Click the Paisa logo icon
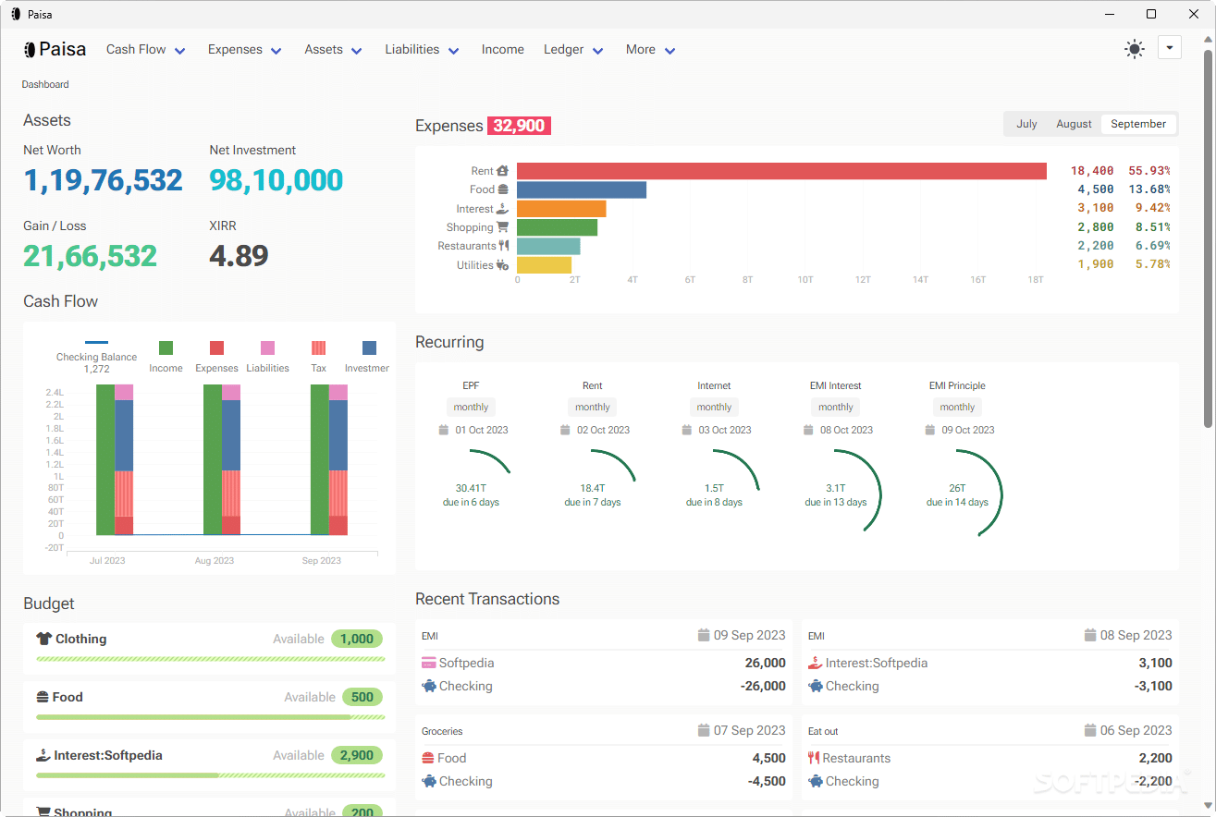1216x817 pixels. tap(30, 50)
